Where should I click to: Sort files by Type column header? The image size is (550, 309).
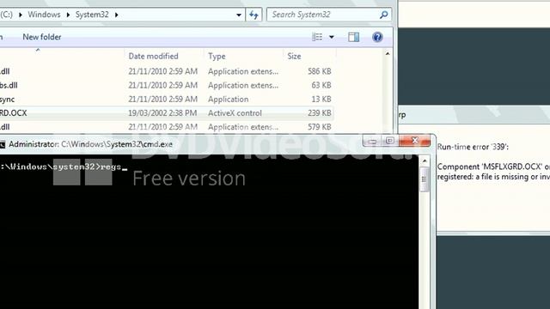click(x=217, y=56)
